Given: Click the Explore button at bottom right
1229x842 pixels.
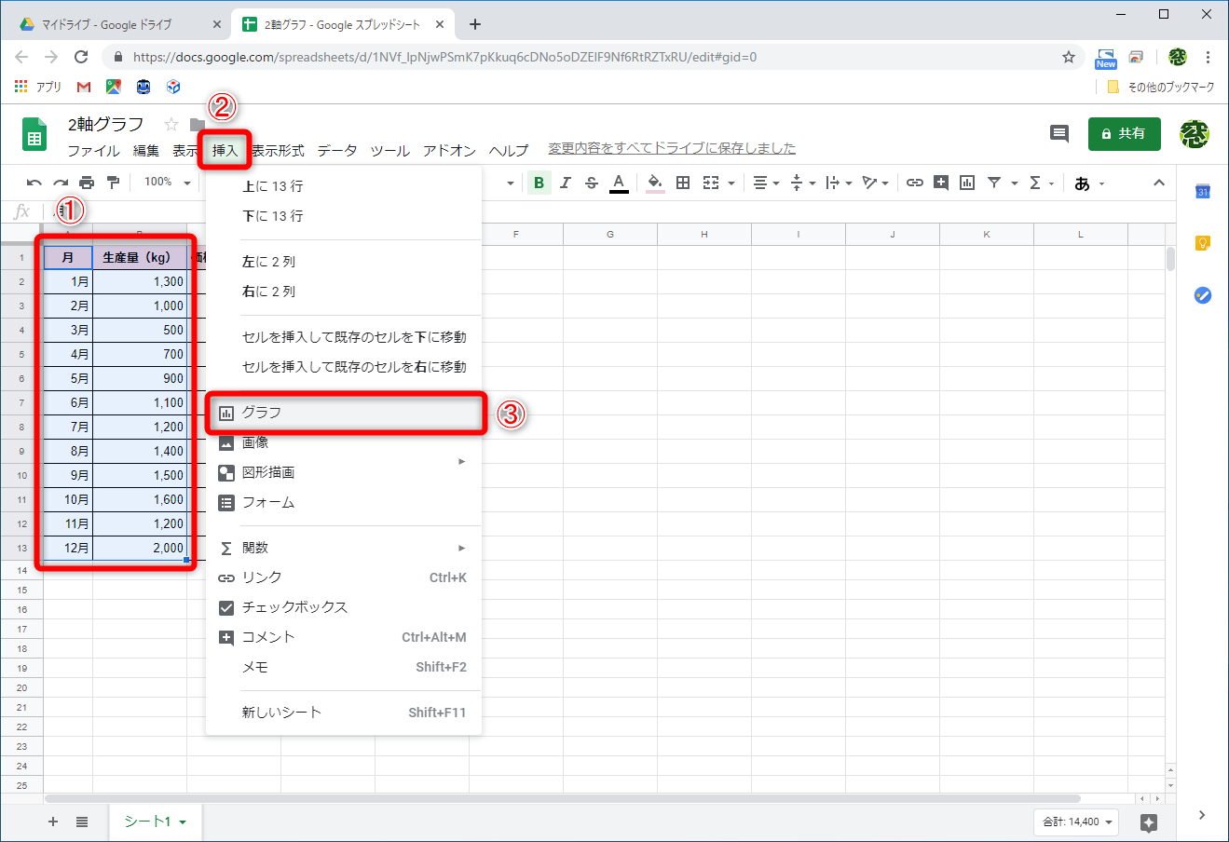Looking at the screenshot, I should point(1149,822).
